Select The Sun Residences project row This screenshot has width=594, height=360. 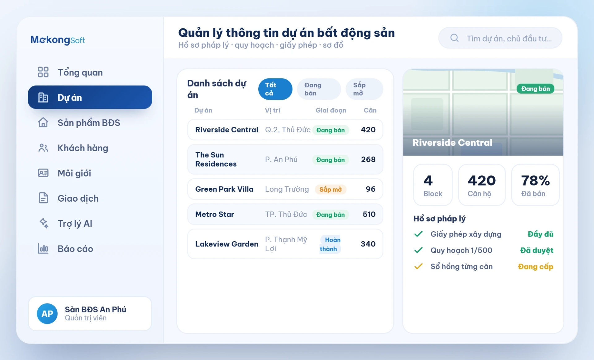click(x=285, y=159)
